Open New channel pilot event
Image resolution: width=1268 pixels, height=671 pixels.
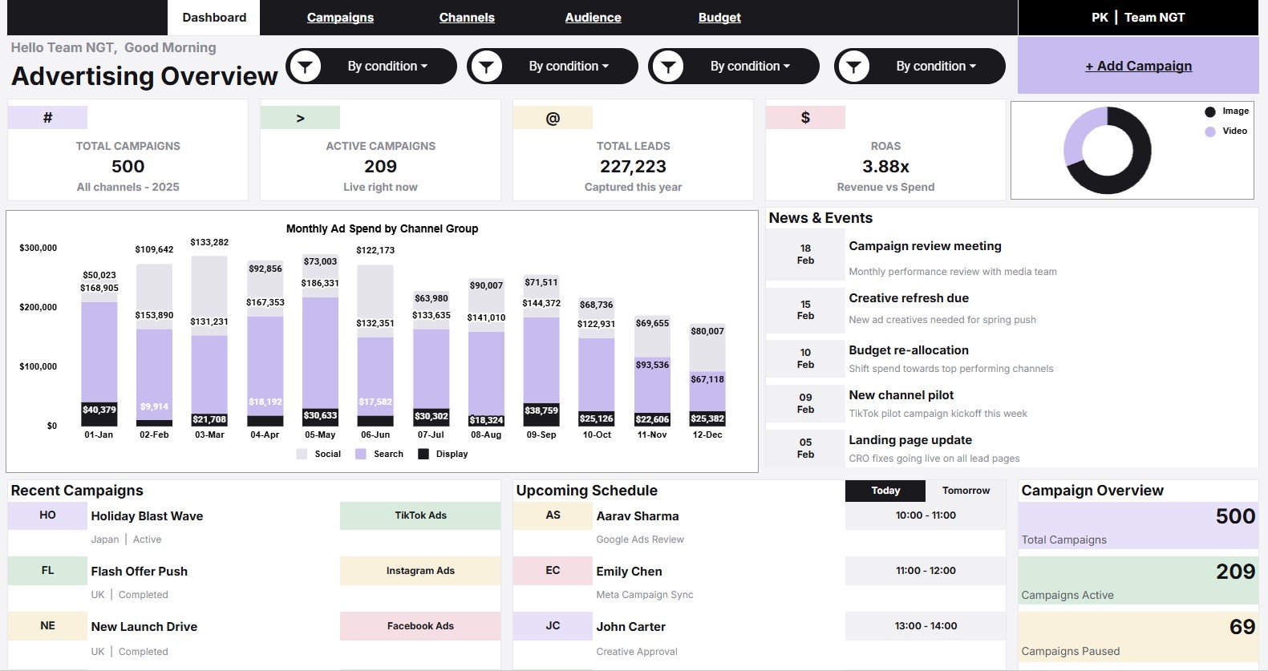(901, 395)
